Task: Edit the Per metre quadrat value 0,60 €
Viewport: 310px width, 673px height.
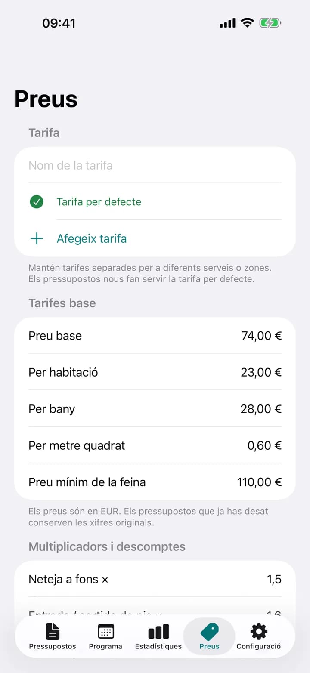Action: coord(265,445)
